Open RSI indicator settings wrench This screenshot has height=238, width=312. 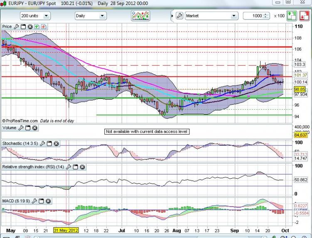pos(68,167)
